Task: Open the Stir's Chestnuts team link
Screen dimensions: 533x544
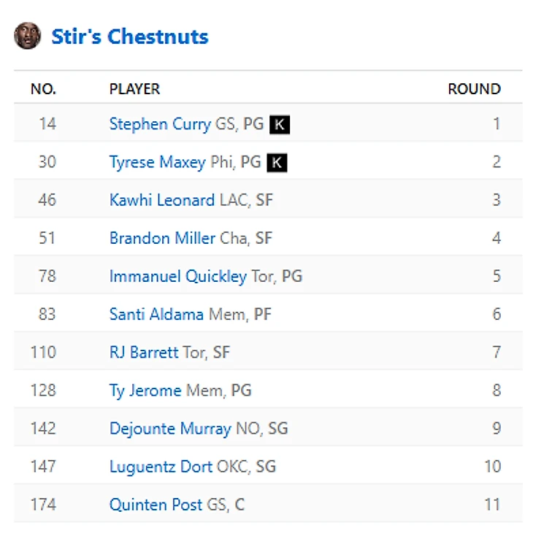Action: point(129,37)
